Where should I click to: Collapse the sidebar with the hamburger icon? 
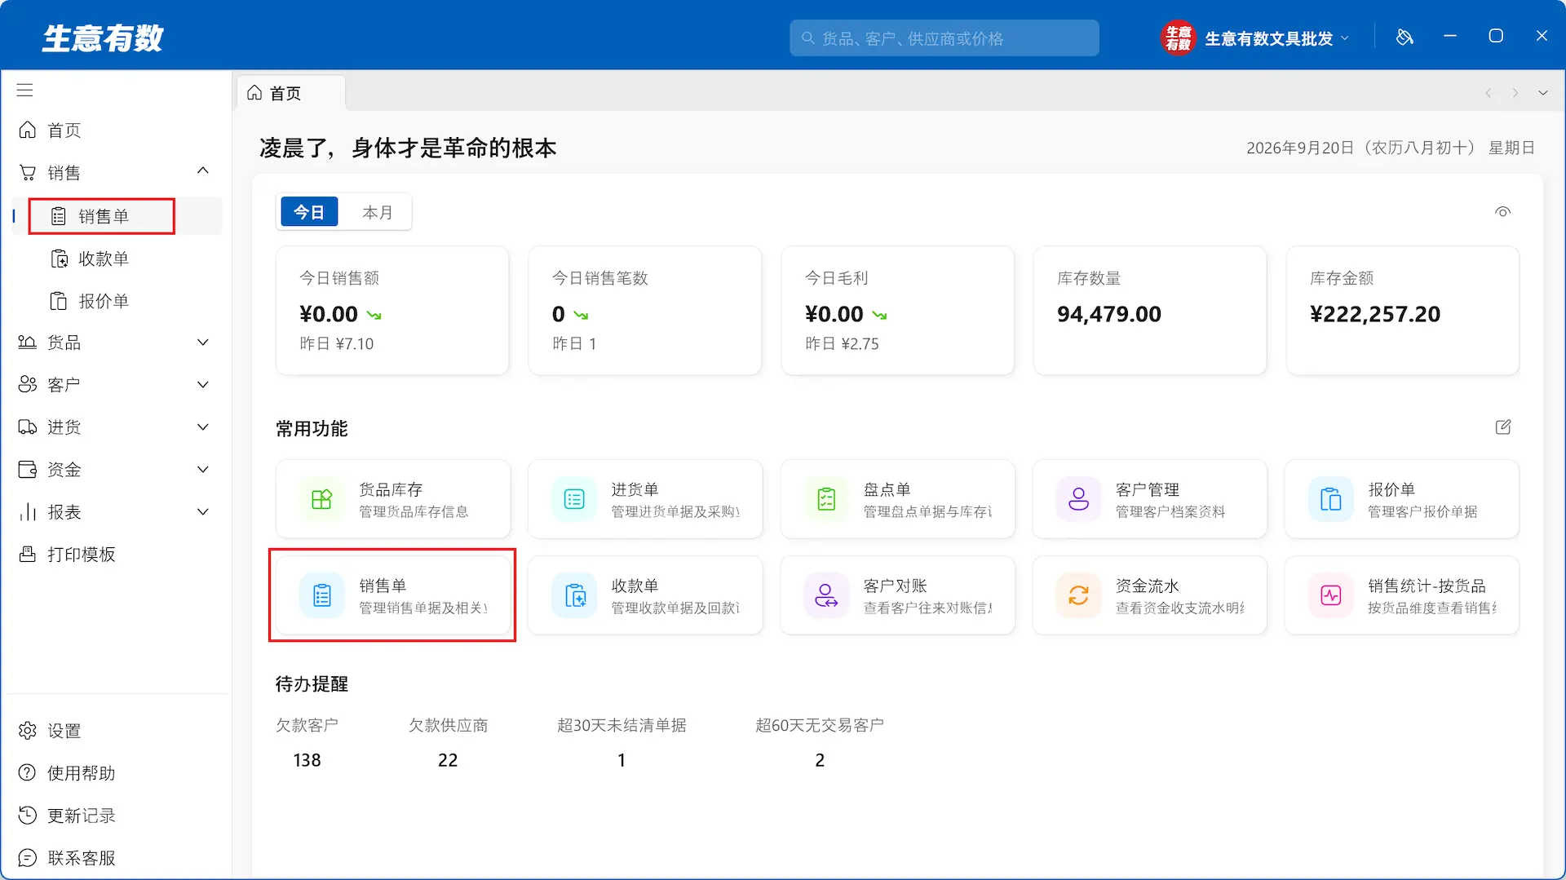pos(25,90)
